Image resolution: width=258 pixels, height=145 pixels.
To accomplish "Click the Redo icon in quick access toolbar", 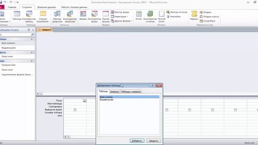I will coord(11,2).
